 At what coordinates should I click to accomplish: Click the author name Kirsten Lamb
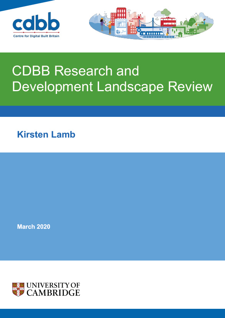pyautogui.click(x=46, y=134)
